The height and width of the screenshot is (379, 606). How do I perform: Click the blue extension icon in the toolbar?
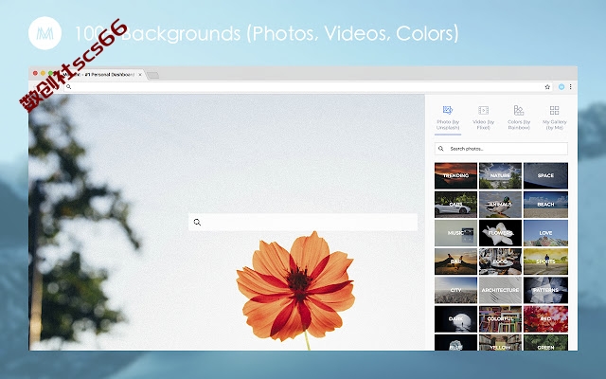(x=561, y=87)
